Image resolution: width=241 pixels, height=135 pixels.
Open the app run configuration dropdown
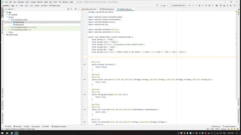[x=164, y=6]
